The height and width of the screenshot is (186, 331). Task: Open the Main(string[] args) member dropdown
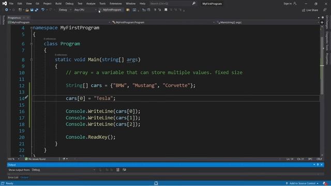pos(267,22)
